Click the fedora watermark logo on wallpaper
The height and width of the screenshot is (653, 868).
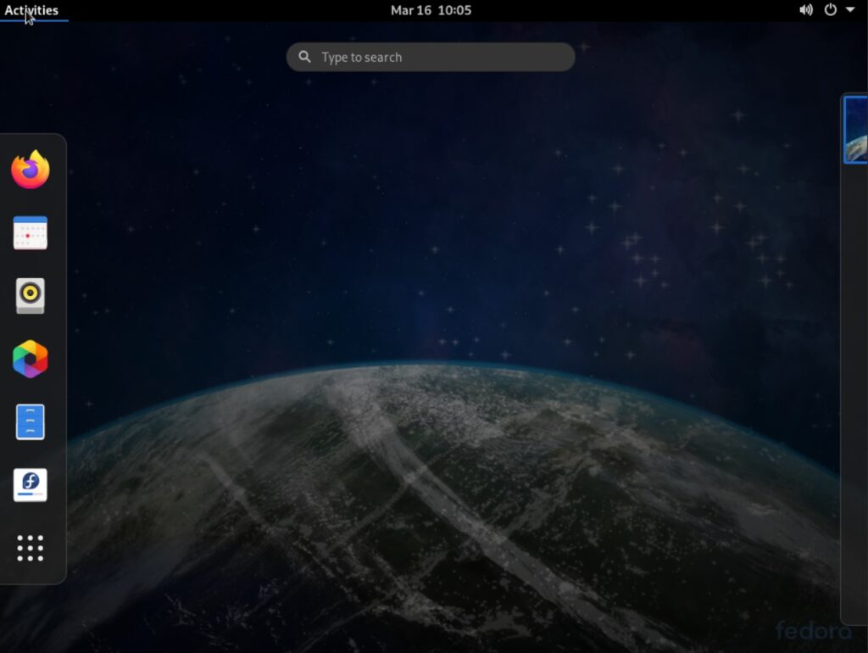(813, 630)
